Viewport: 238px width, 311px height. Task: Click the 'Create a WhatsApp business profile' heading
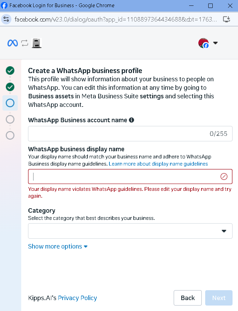[85, 71]
